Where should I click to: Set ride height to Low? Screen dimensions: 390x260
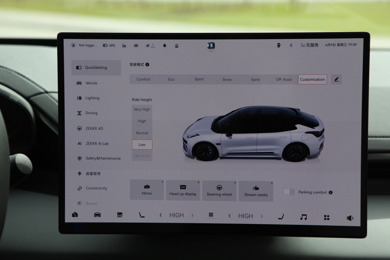(142, 145)
